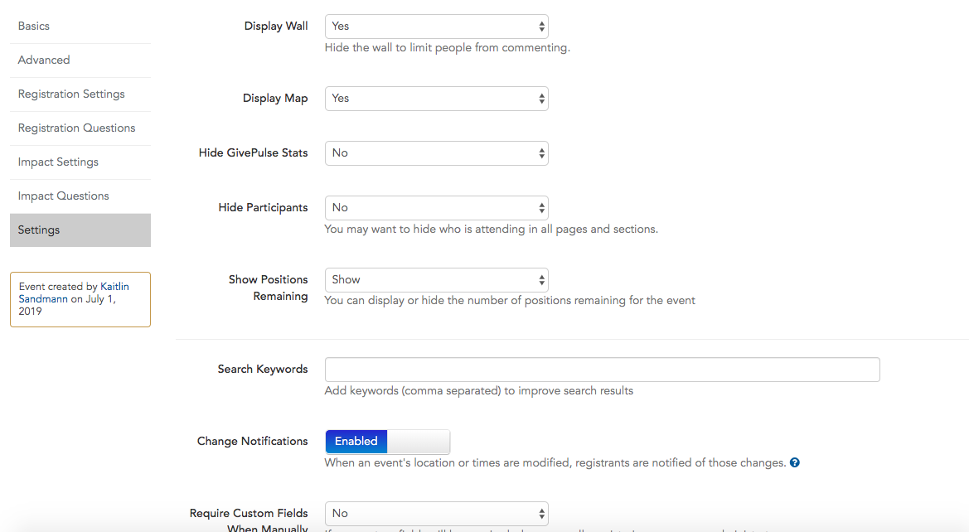The image size is (969, 532).
Task: Click the Change Notifications label
Action: 252,441
